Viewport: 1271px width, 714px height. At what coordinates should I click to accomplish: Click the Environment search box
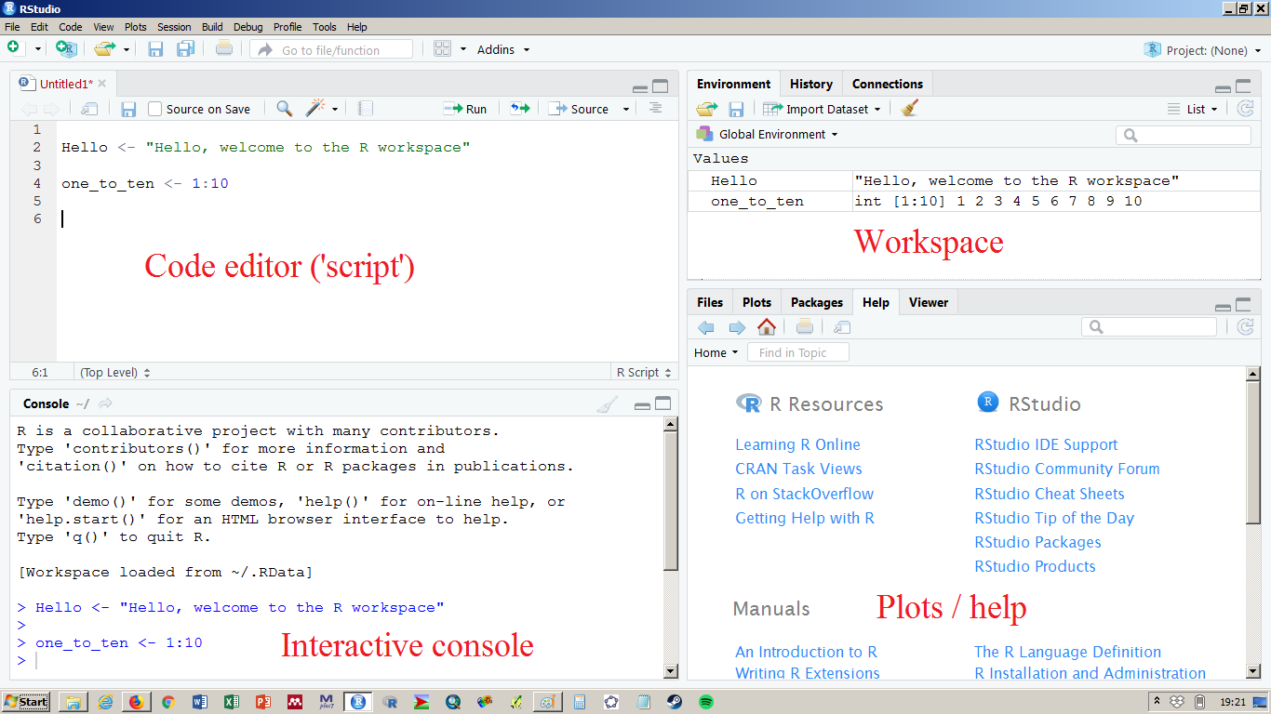point(1184,135)
